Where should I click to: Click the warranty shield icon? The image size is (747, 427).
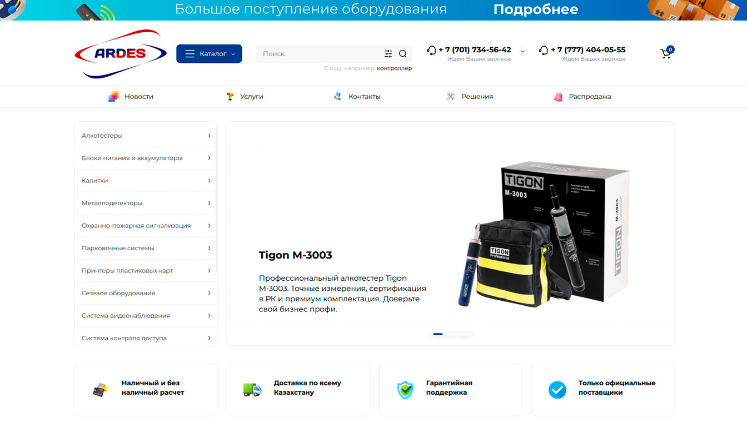click(405, 390)
